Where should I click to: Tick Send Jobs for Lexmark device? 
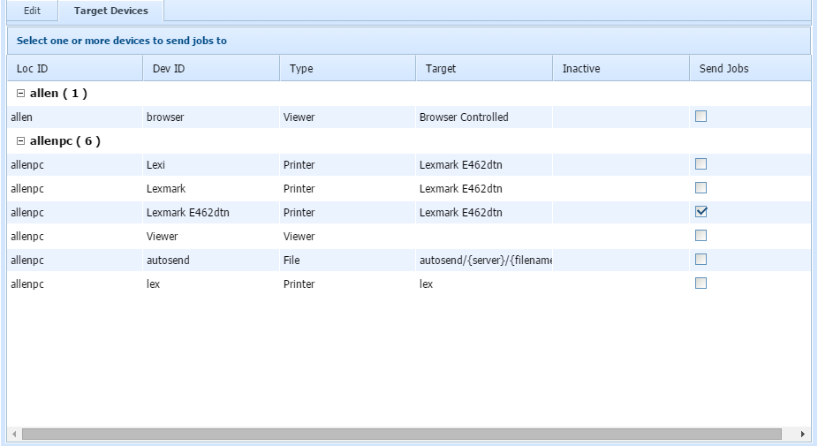tap(701, 187)
